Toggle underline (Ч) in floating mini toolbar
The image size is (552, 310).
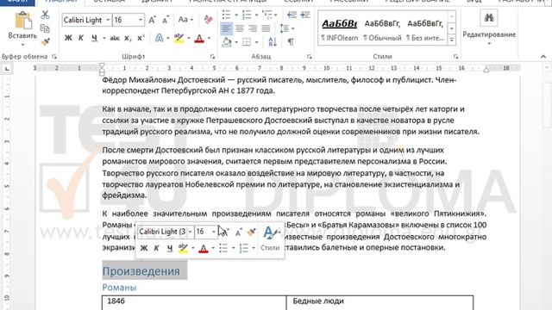click(x=170, y=248)
